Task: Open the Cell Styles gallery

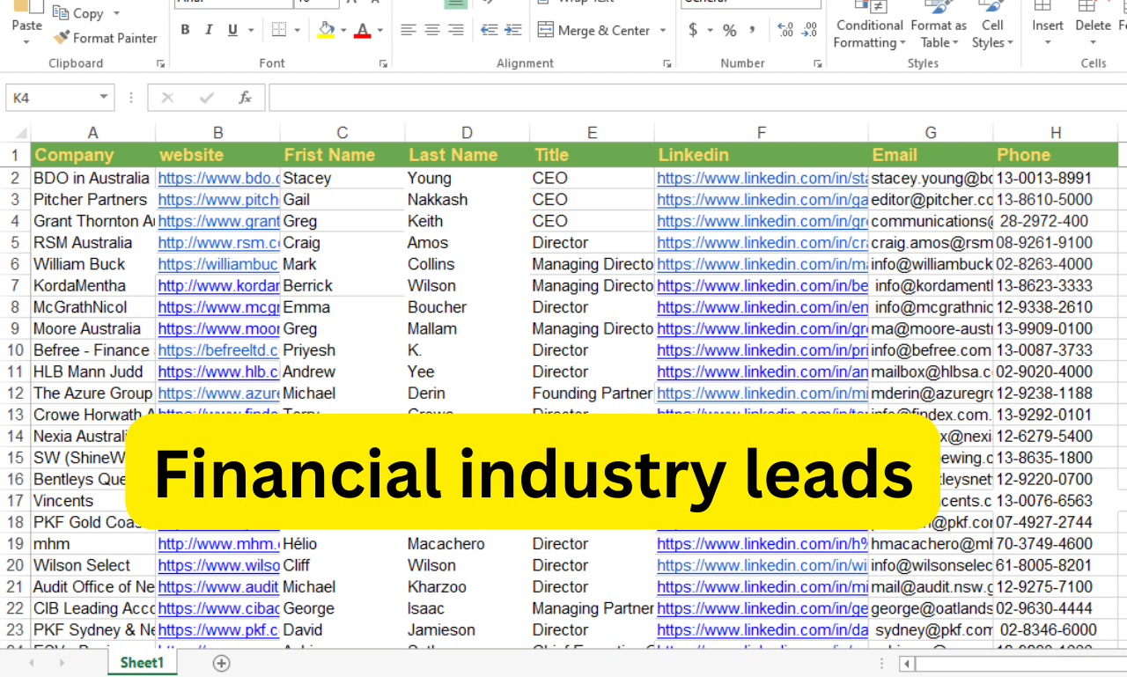Action: (x=992, y=25)
